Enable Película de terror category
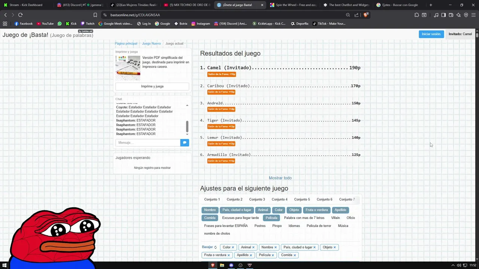This screenshot has width=479, height=269. [319, 226]
